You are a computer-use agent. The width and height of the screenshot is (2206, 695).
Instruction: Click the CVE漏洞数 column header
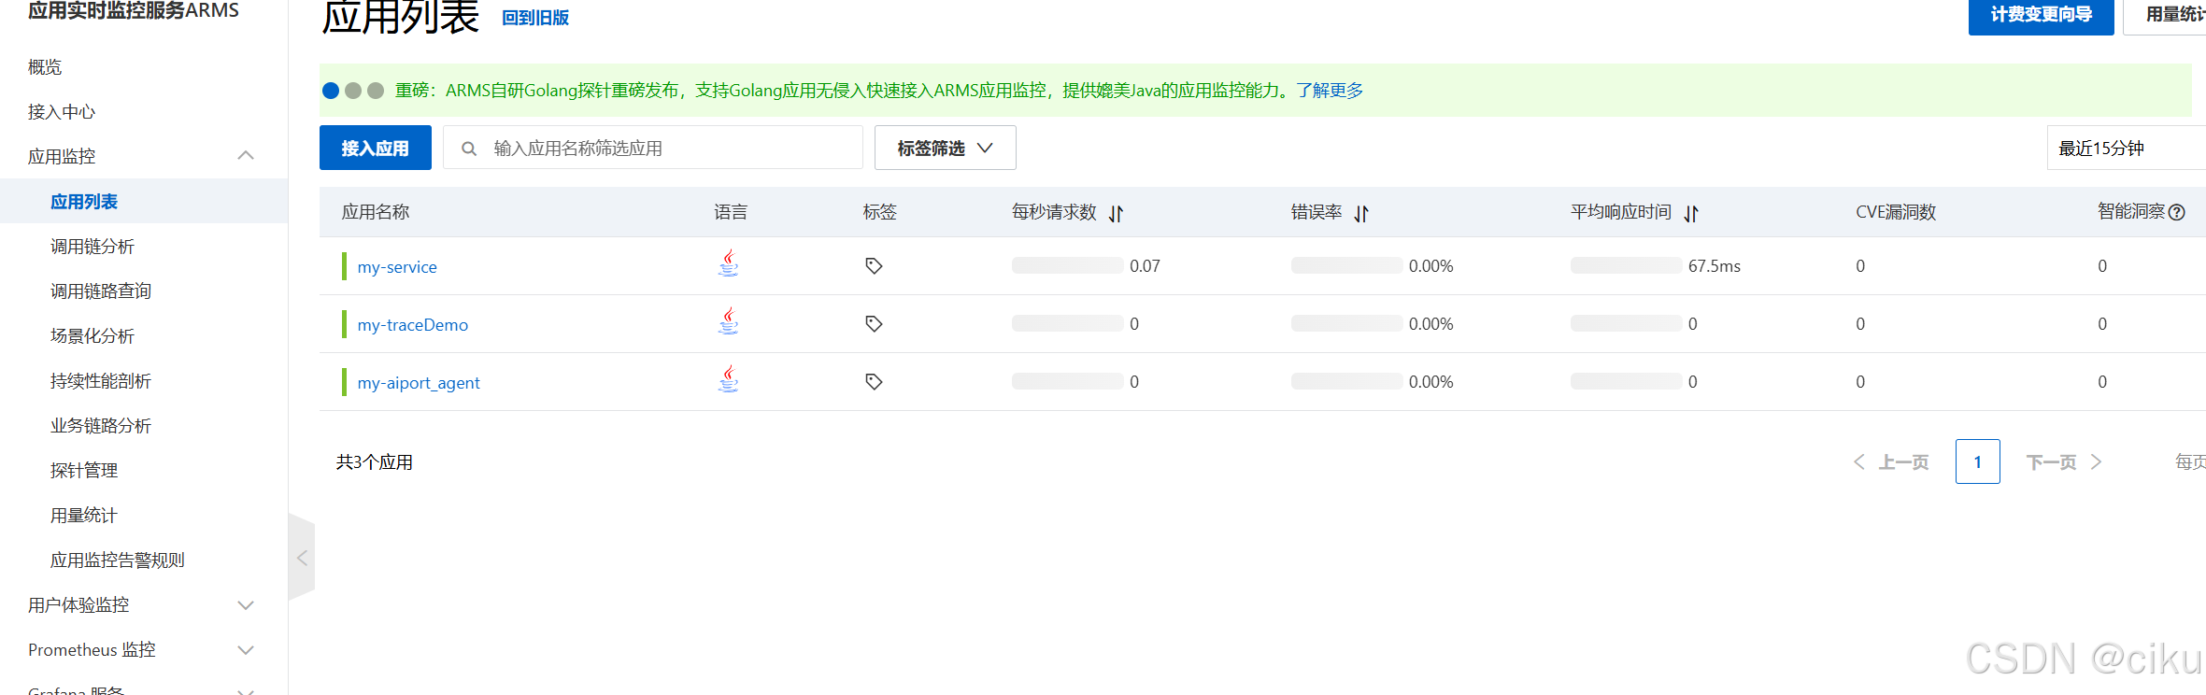1896,212
